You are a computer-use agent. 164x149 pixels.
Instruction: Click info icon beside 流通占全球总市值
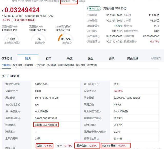point(105,132)
